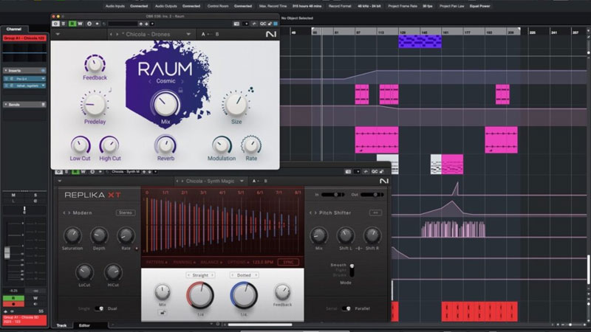Select next effect after Pitch Shifter

tap(316, 212)
